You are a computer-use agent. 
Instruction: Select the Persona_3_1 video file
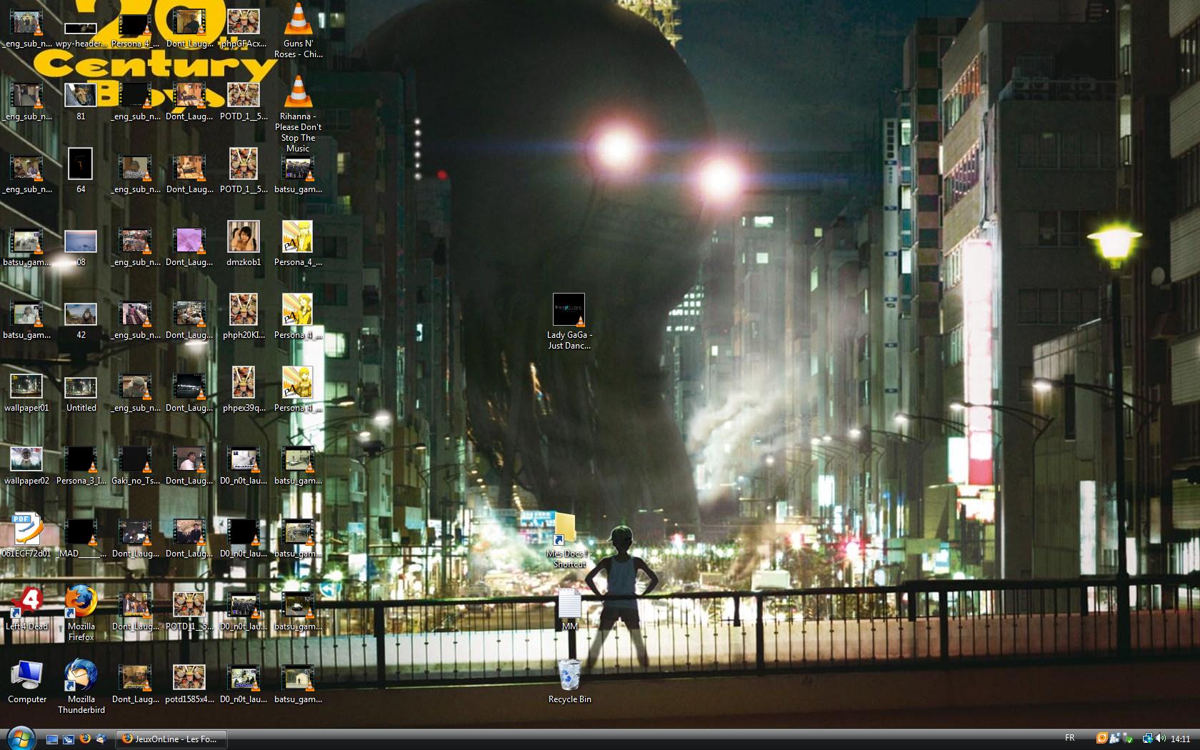click(x=81, y=466)
